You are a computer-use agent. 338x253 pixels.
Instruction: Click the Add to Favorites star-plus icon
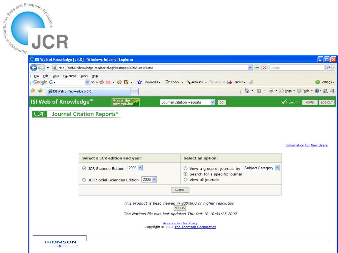[x=40, y=91]
